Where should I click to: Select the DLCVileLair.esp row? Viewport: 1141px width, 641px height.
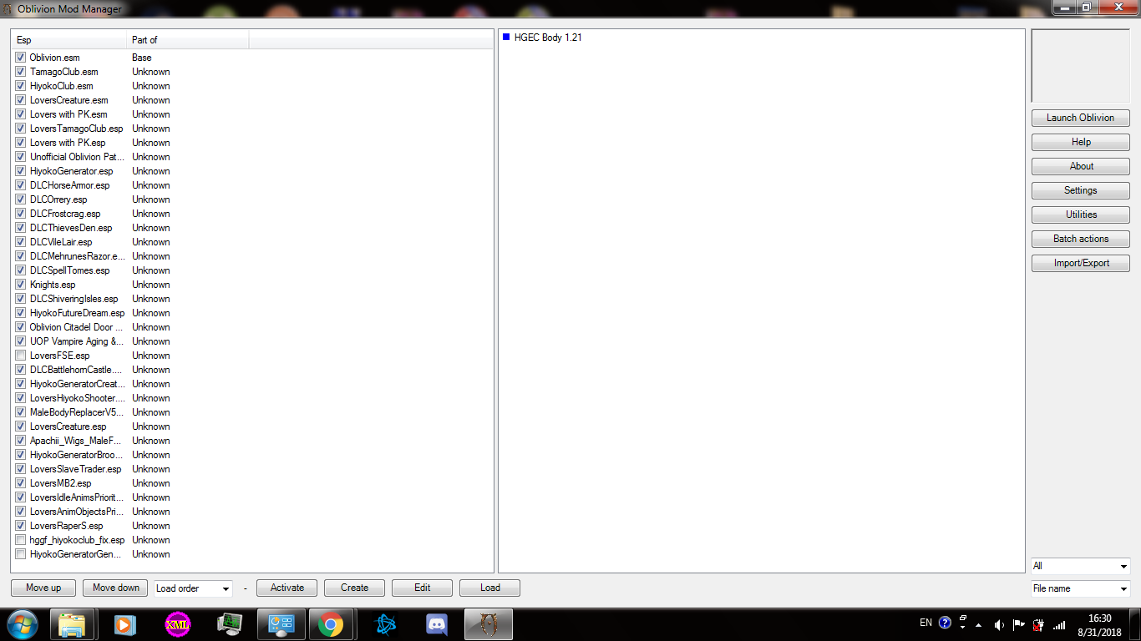(x=61, y=242)
